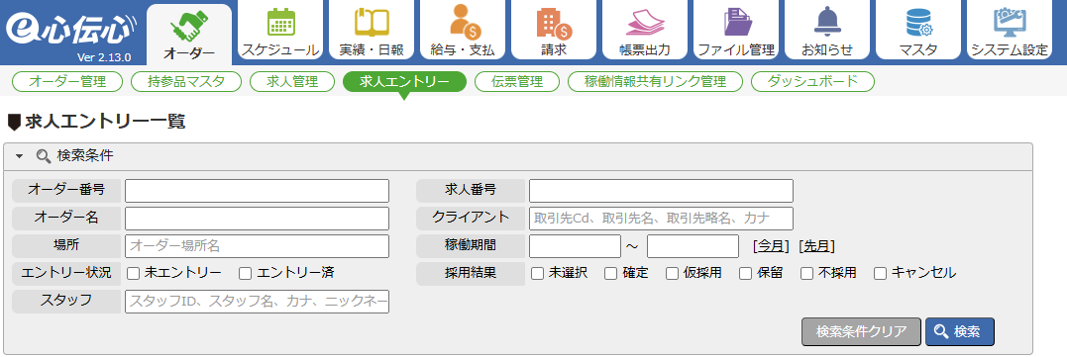
Task: Click the Ver 2.13.0 version text
Action: [104, 56]
